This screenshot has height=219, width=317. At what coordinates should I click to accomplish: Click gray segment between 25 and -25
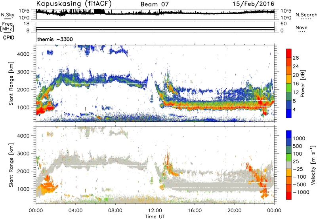289,165
